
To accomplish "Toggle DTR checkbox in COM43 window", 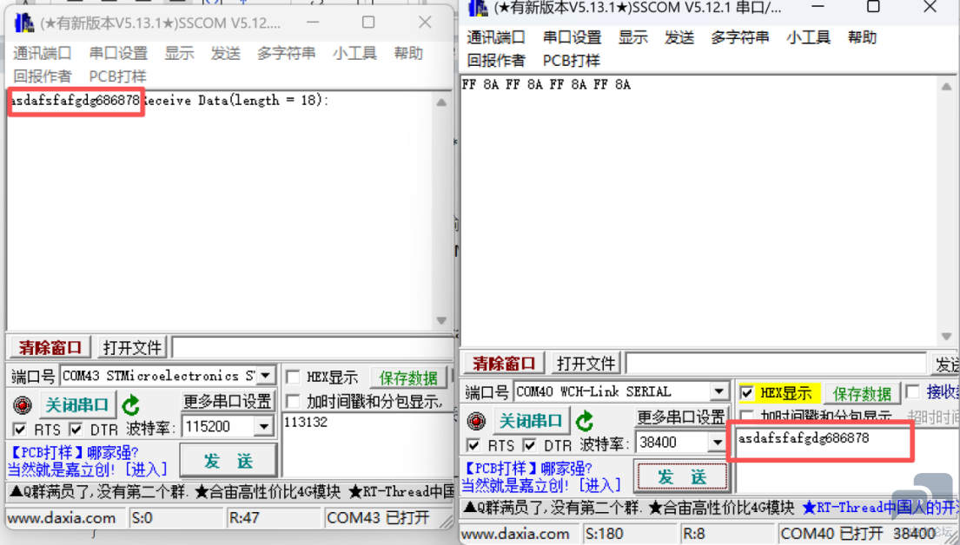I will pyautogui.click(x=76, y=429).
